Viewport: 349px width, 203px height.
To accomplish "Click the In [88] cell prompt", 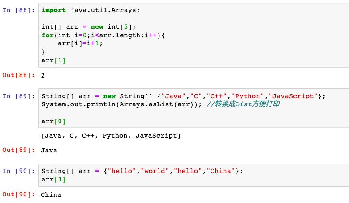I will click(x=19, y=10).
